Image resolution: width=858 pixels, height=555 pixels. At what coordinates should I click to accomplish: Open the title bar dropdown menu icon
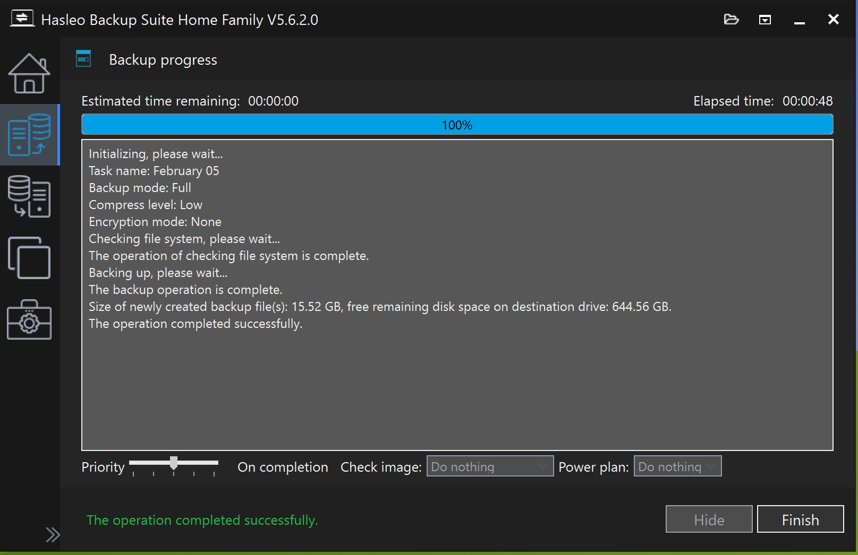tap(765, 20)
